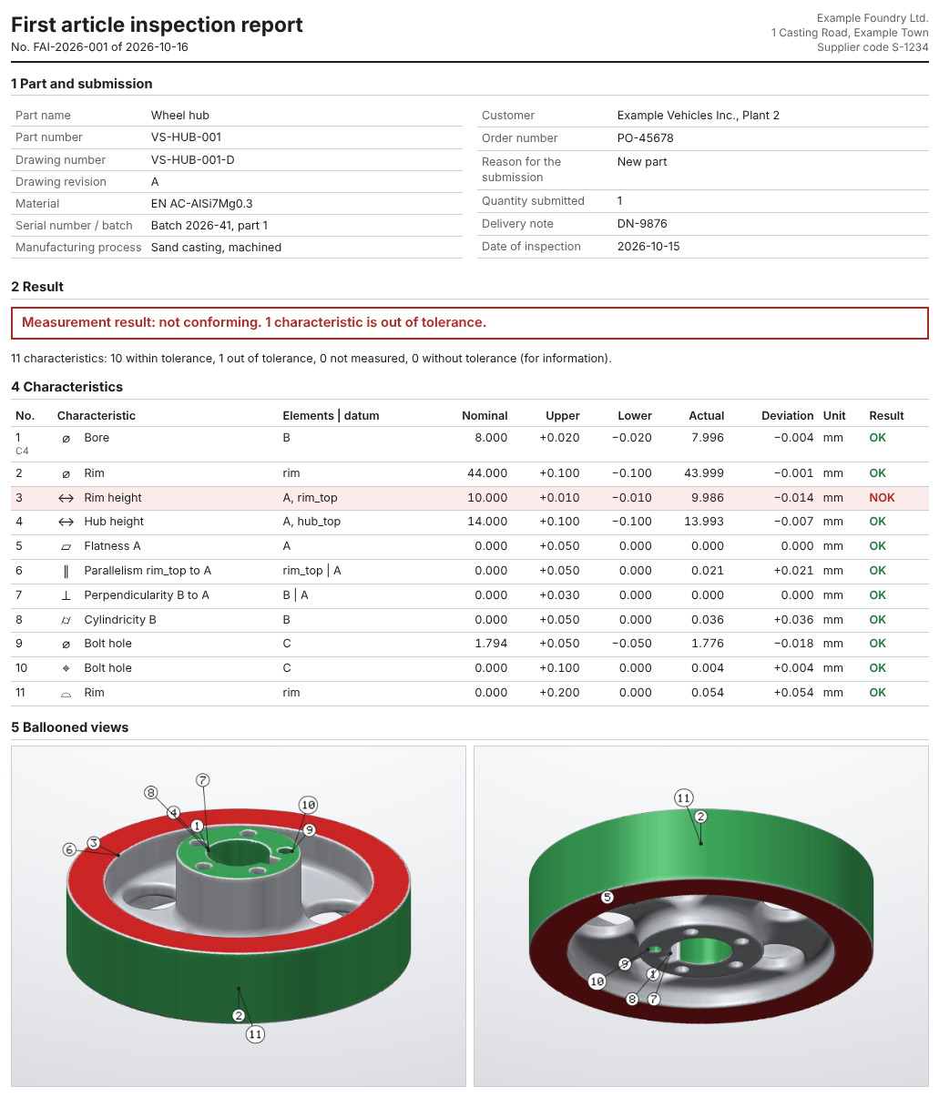The width and height of the screenshot is (939, 1097).
Task: Click deviation −0.014 in the Rim height row
Action: point(793,498)
